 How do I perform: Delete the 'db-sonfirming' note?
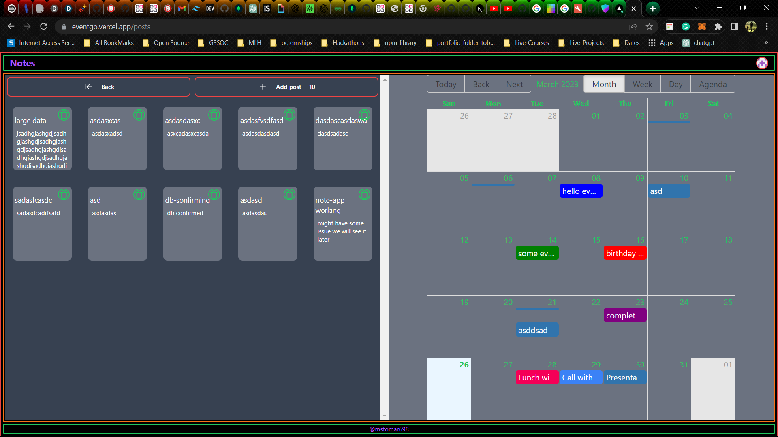pos(214,195)
